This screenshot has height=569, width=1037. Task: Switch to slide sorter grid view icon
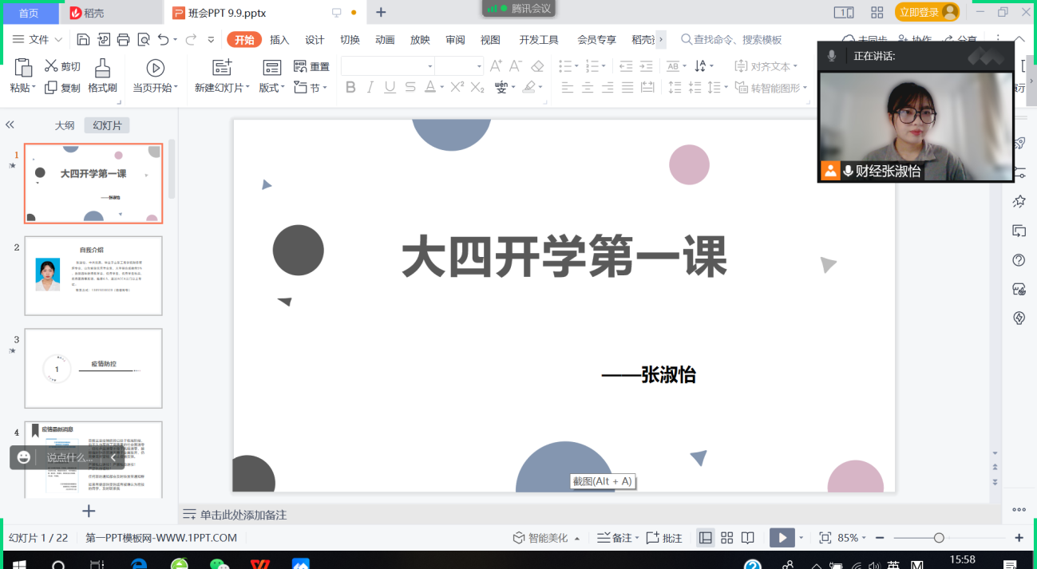point(725,537)
